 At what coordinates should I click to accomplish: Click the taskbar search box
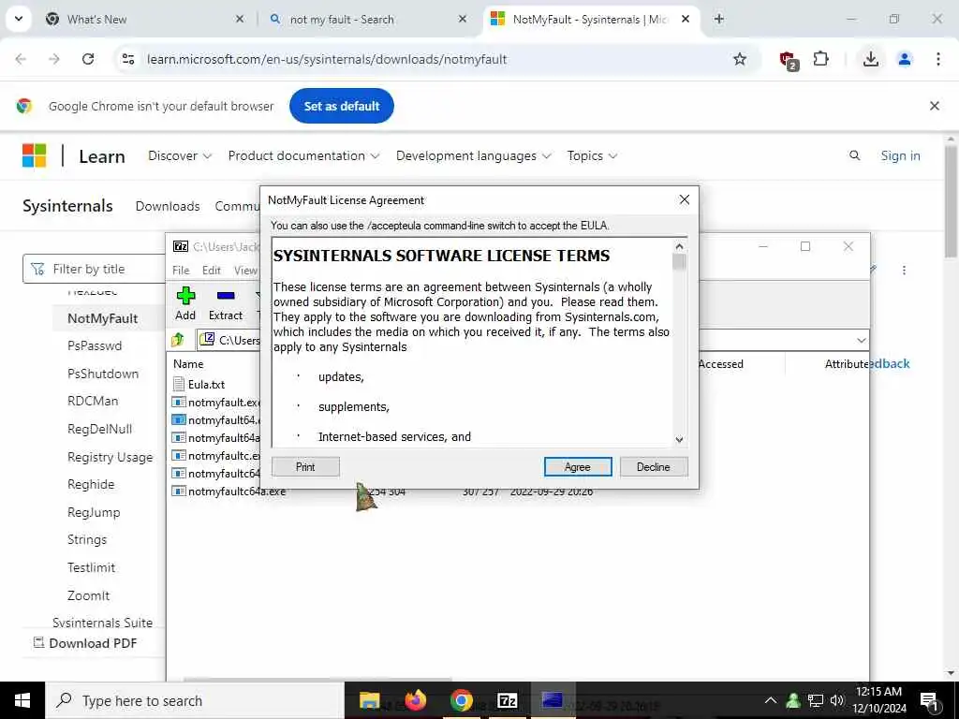195,700
